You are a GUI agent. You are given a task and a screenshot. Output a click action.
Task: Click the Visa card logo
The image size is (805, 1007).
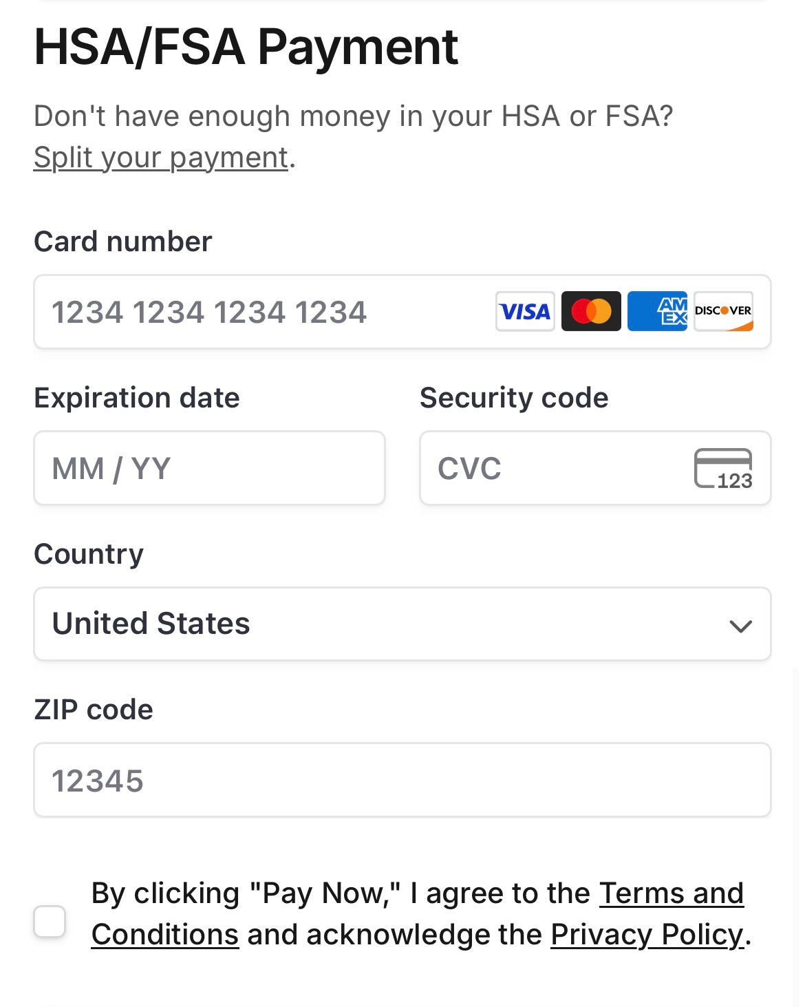pos(525,312)
